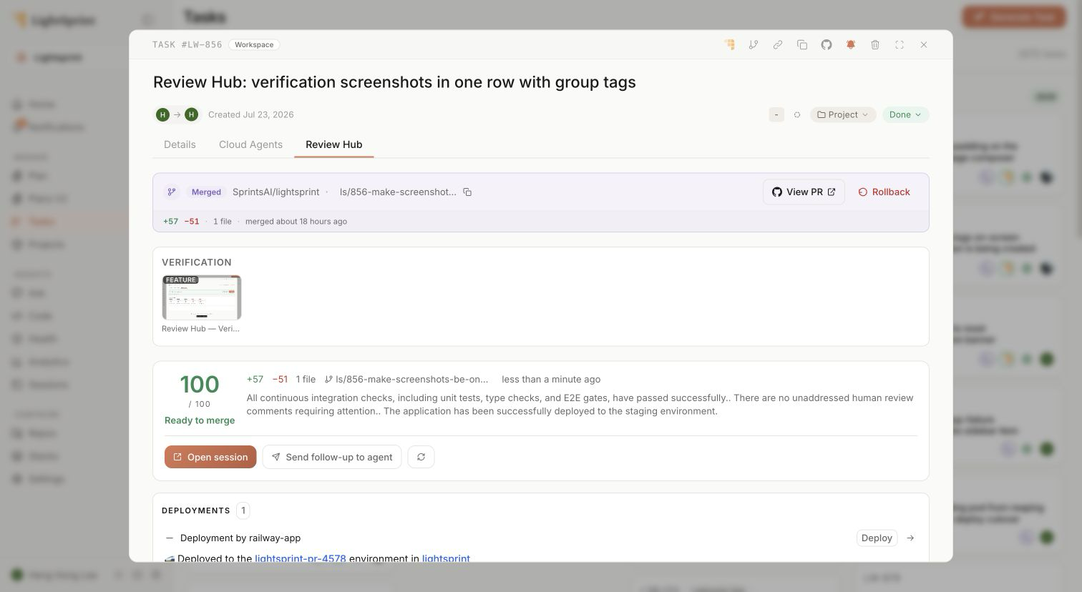Click the task title heading text
The width and height of the screenshot is (1082, 592).
394,82
